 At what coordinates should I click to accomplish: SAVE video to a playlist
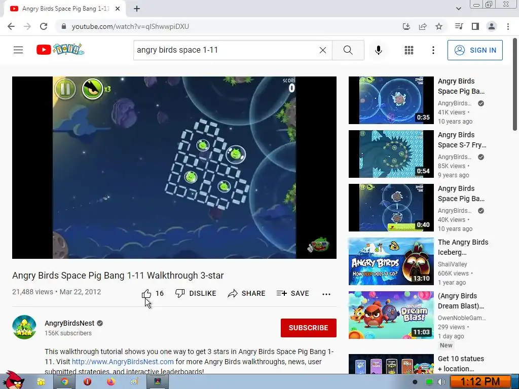click(292, 293)
